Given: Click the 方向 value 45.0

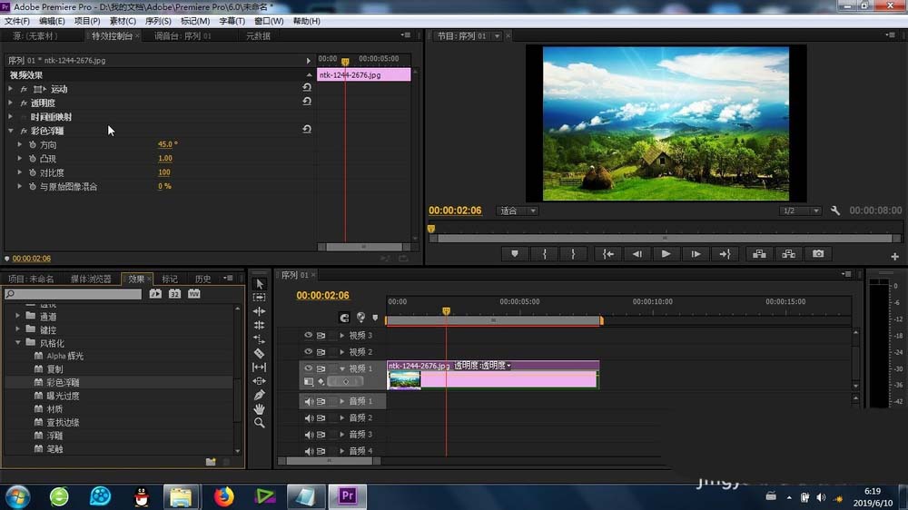Looking at the screenshot, I should click(x=167, y=144).
